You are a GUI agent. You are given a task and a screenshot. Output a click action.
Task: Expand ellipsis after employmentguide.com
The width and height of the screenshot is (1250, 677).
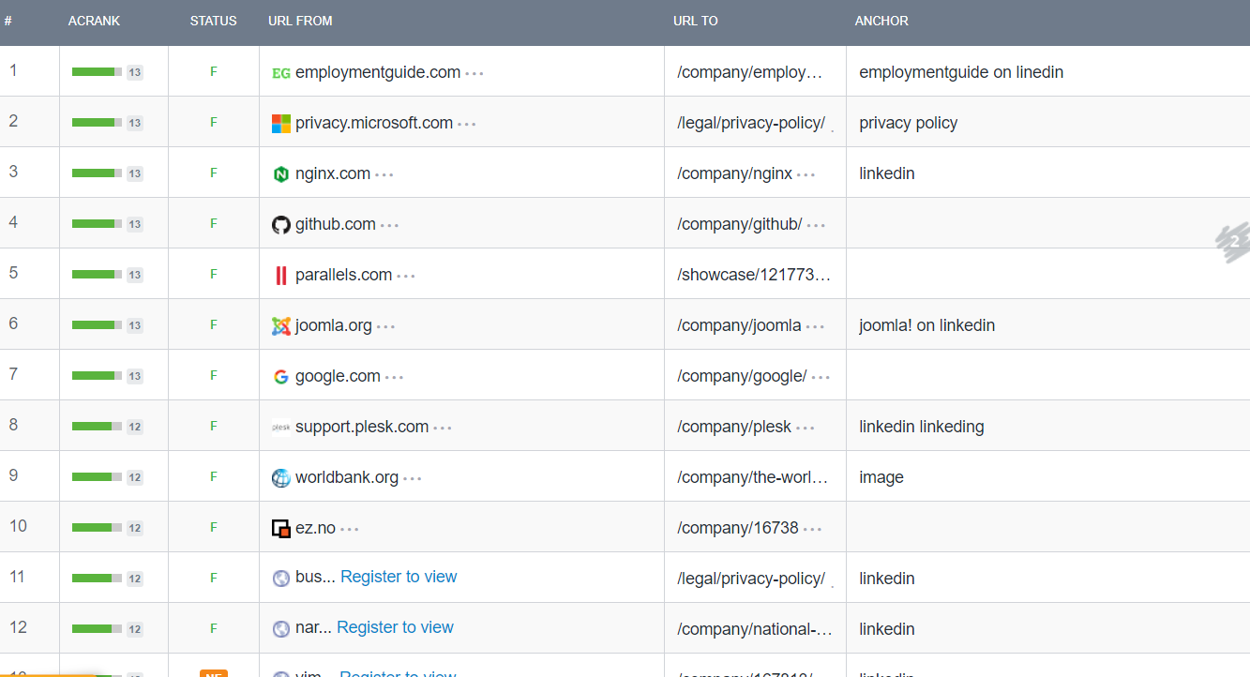[x=474, y=73]
